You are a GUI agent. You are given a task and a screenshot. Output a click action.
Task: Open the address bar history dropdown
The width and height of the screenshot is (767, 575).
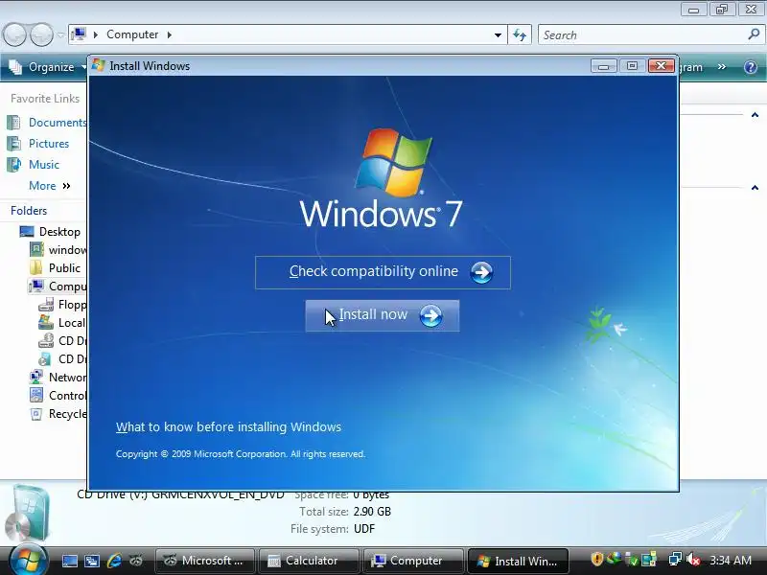tap(498, 35)
